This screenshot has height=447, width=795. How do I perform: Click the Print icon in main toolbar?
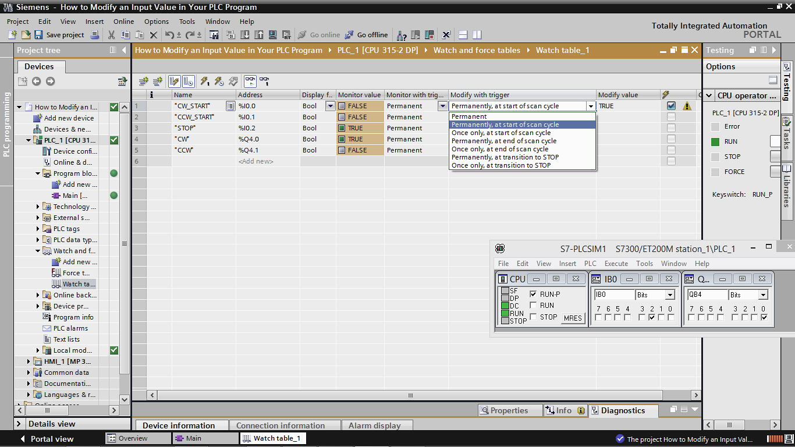(x=95, y=35)
